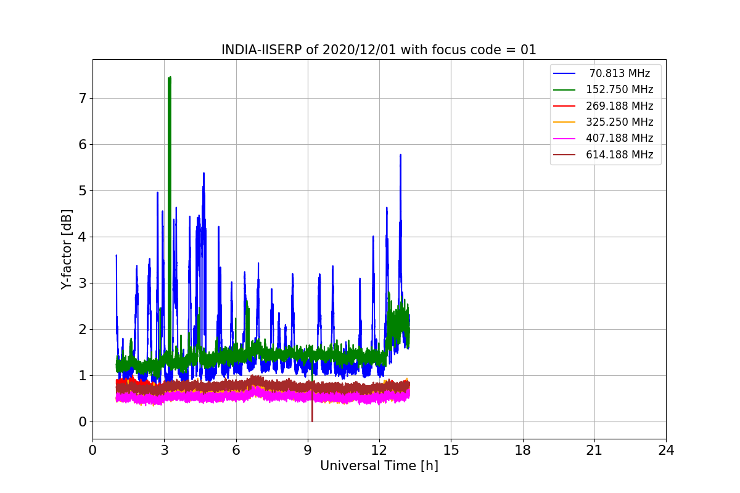Click y-axis tick label 0
This screenshot has width=740, height=493.
pyautogui.click(x=83, y=422)
